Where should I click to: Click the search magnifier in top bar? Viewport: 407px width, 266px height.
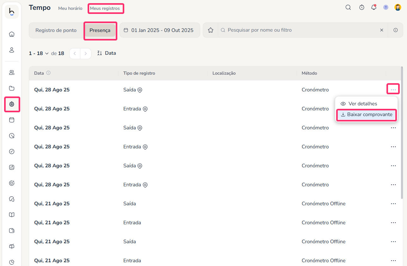[348, 8]
